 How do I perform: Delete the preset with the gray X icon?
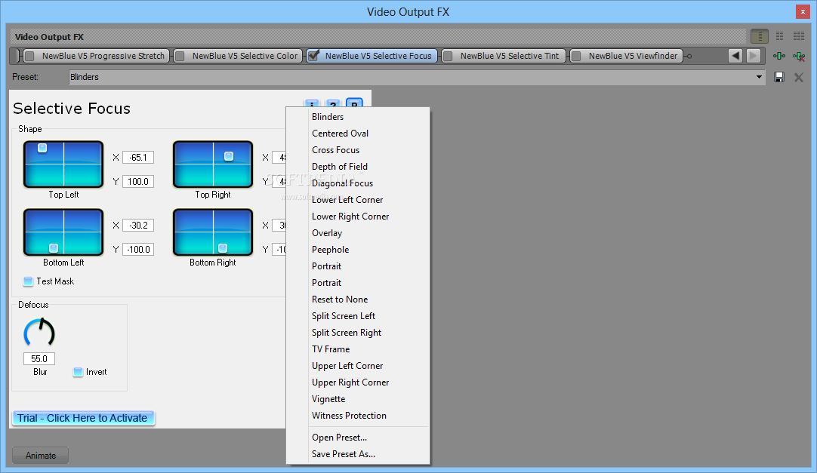pyautogui.click(x=798, y=78)
